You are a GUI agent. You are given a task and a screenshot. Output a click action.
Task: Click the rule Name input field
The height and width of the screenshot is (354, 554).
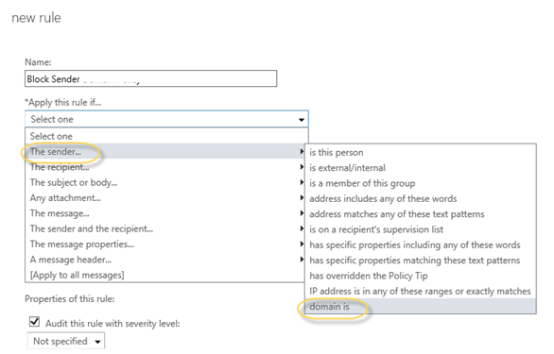pos(150,78)
